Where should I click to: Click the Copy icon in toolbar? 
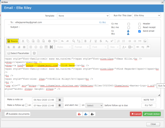pyautogui.click(x=28, y=41)
